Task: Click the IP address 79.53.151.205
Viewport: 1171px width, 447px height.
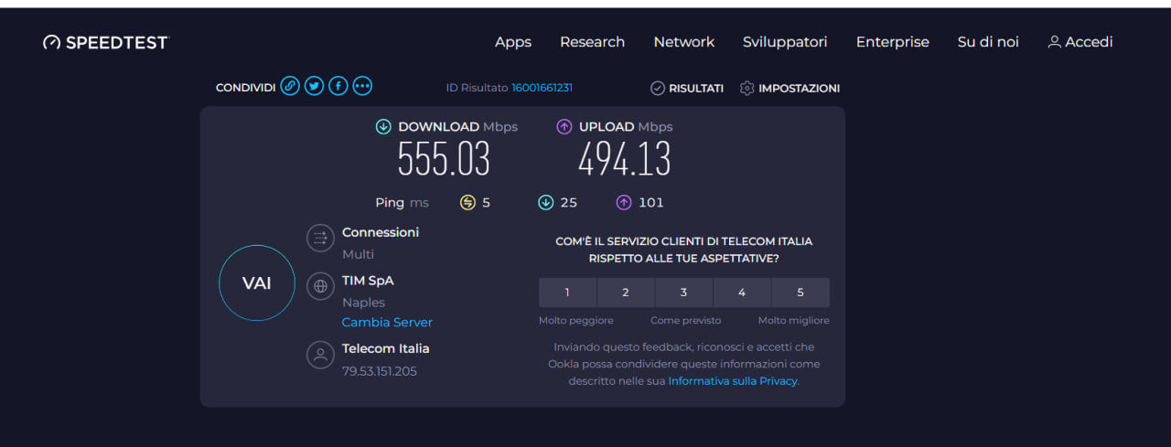Action: (380, 371)
